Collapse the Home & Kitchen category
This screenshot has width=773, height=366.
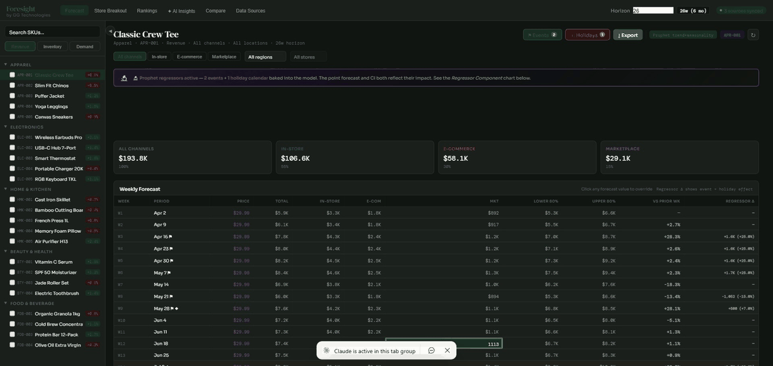click(x=6, y=189)
